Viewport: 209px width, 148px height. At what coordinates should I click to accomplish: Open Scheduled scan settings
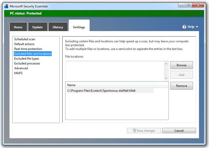(25, 39)
